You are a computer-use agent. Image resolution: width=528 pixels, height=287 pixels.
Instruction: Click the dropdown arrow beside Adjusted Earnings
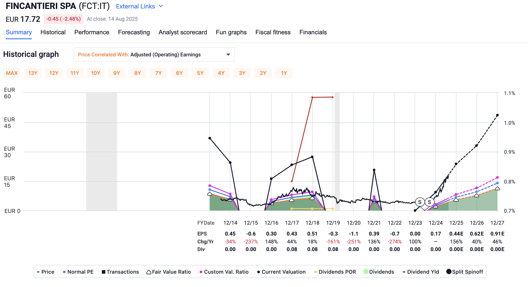[228, 55]
